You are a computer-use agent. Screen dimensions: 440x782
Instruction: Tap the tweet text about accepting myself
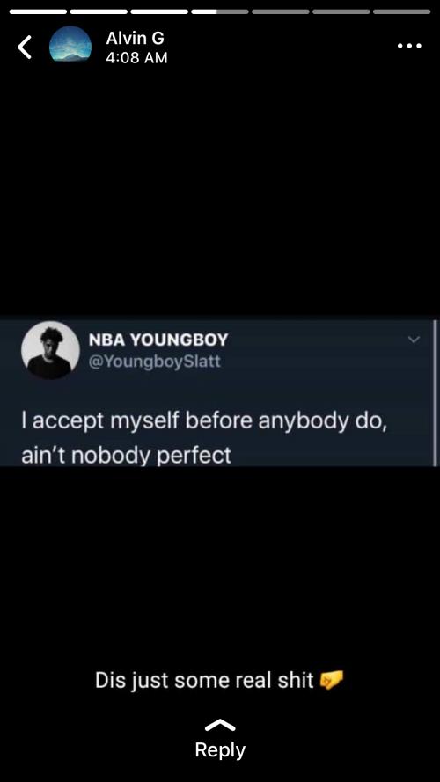(x=203, y=438)
